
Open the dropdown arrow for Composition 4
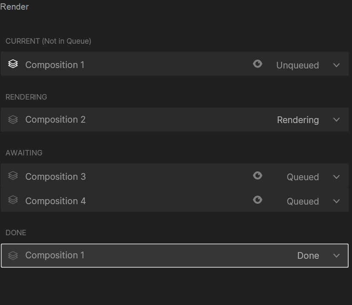tap(336, 201)
